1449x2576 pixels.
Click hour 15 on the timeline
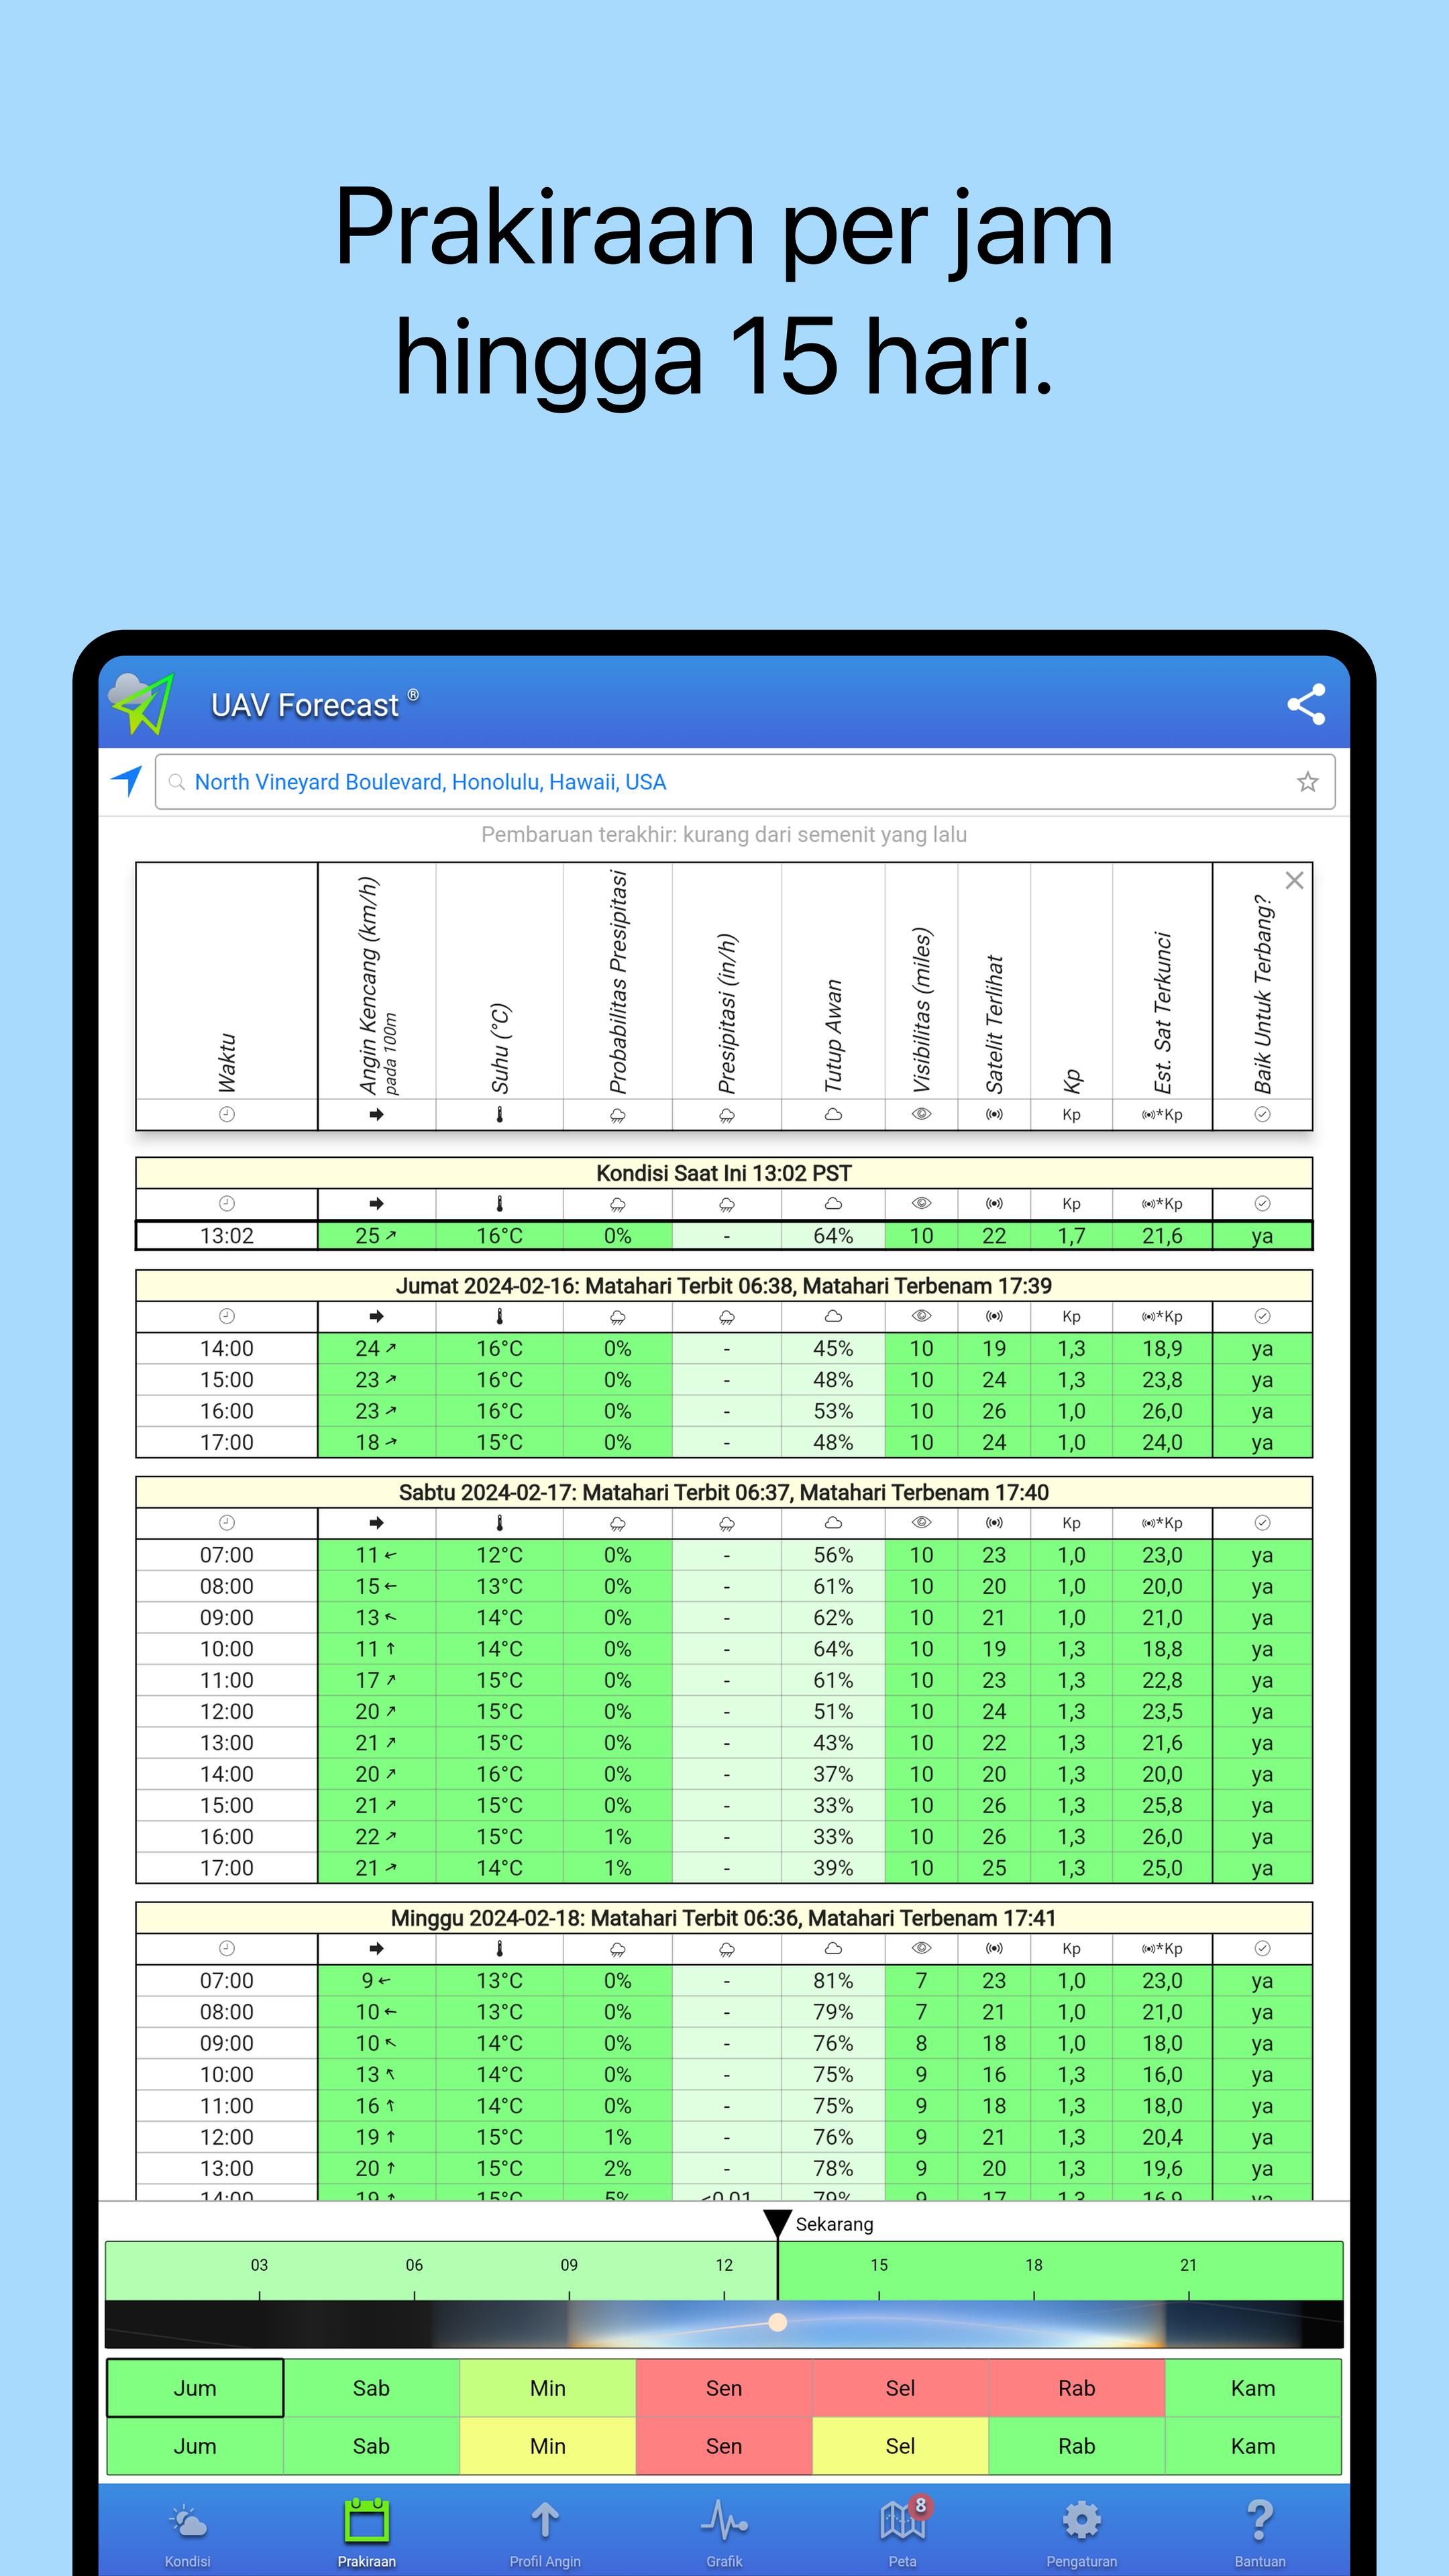pyautogui.click(x=879, y=2265)
